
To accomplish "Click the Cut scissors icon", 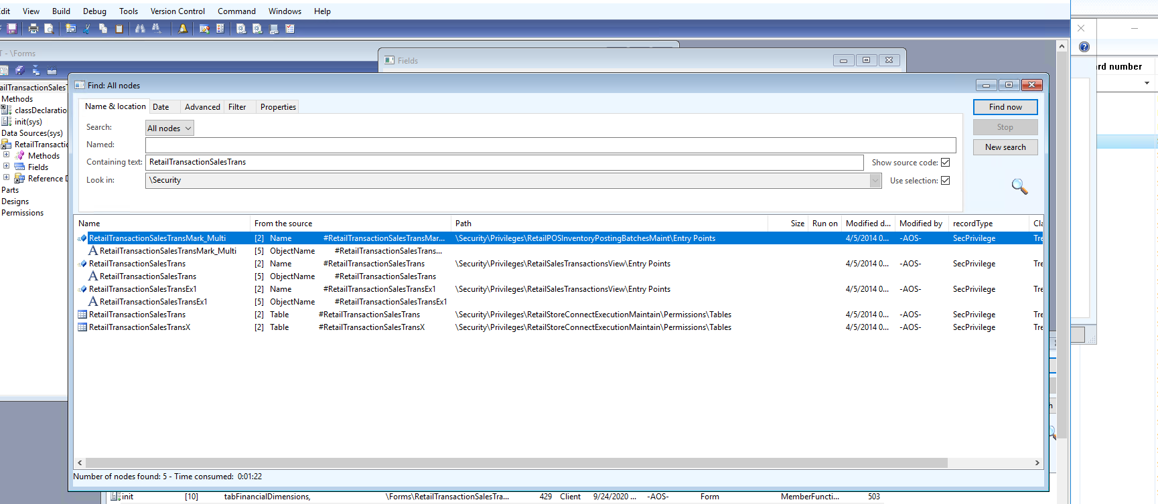I will coord(87,29).
